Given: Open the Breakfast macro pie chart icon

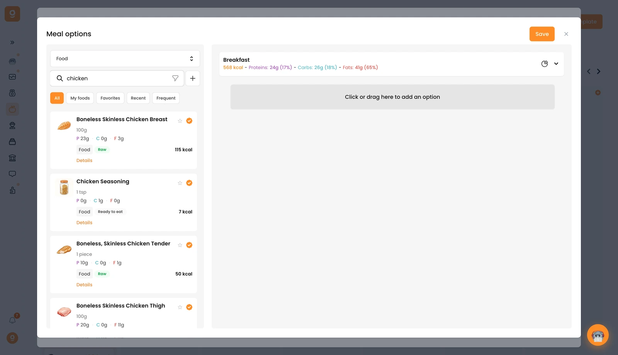Looking at the screenshot, I should point(545,64).
